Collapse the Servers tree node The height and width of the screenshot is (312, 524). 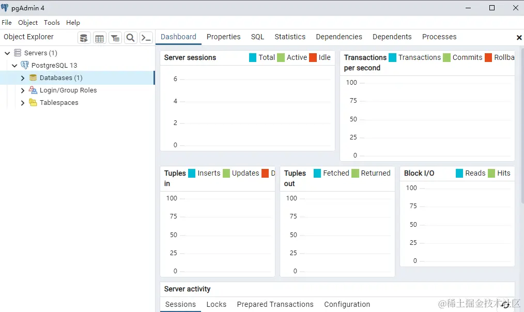7,53
